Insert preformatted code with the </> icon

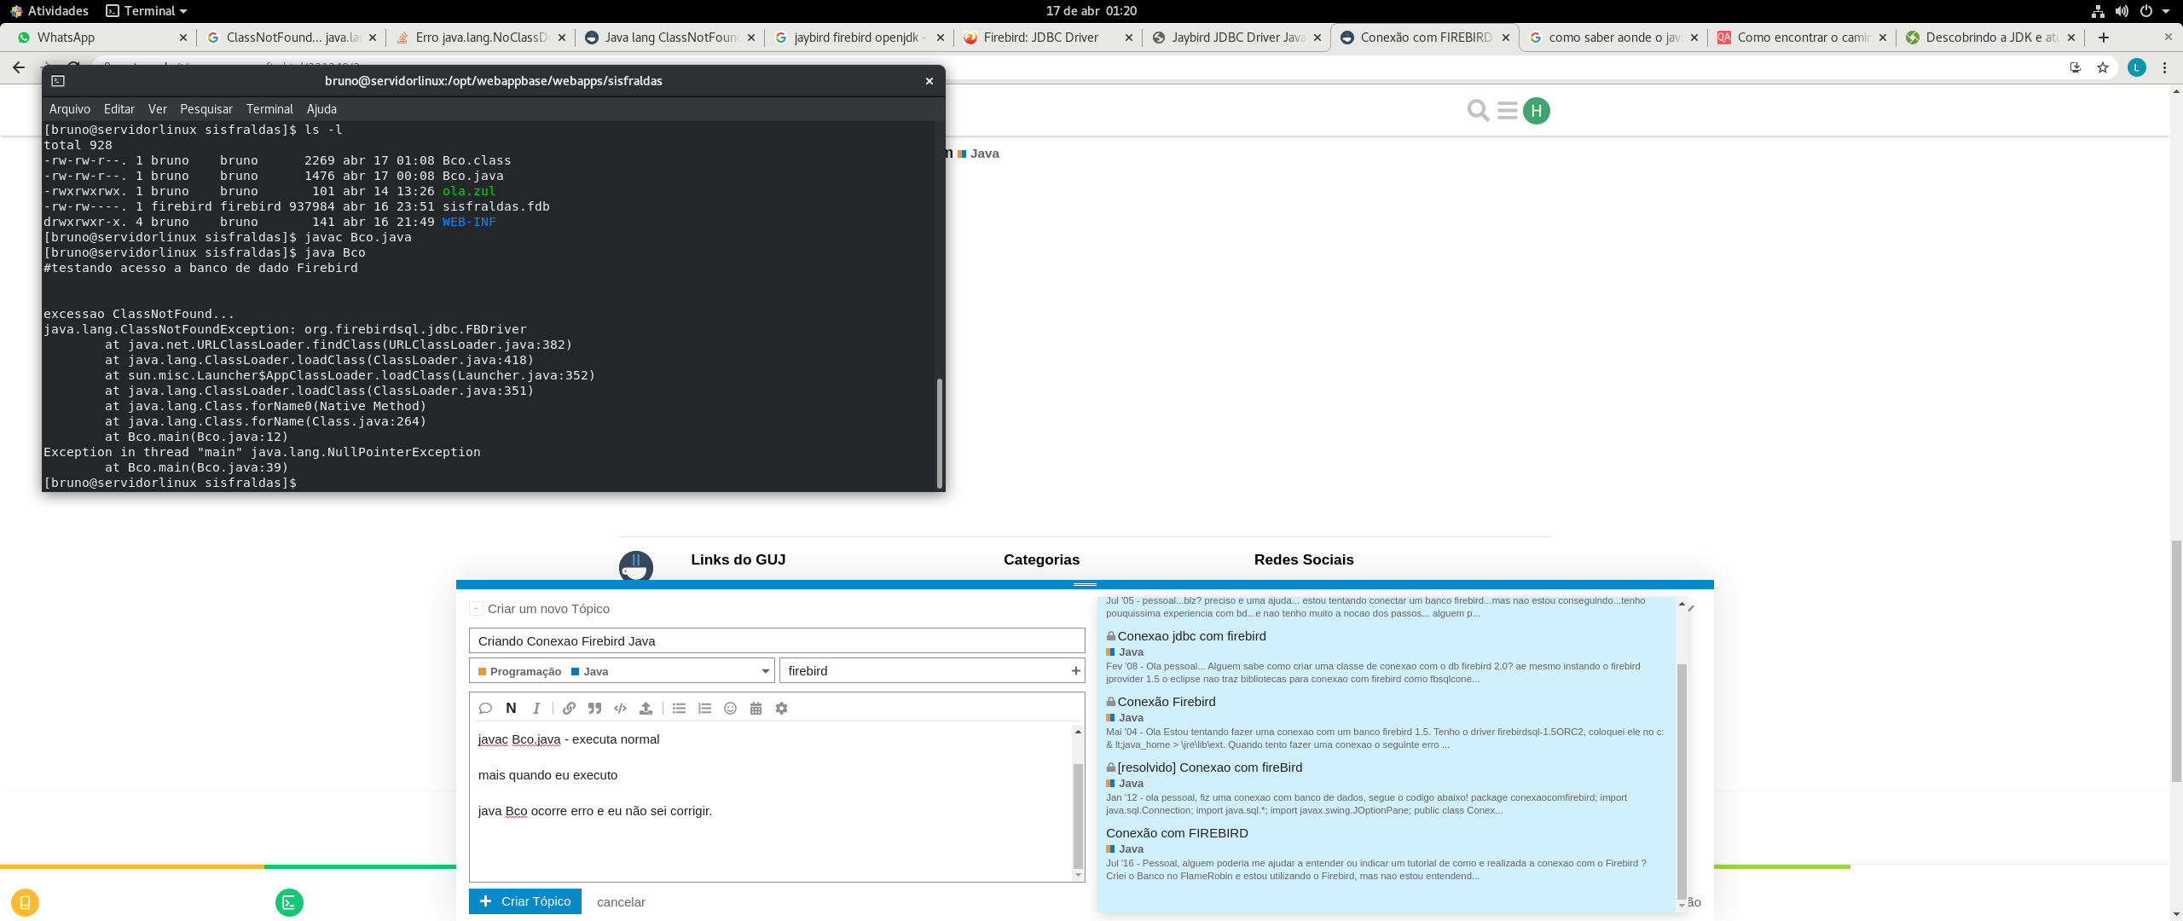(x=620, y=708)
